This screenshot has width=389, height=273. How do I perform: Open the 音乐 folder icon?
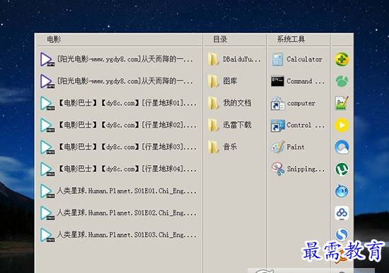tap(213, 147)
